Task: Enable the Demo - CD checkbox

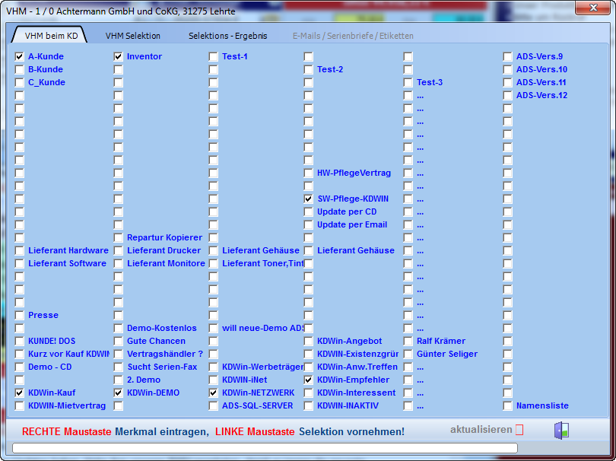Action: click(x=19, y=367)
